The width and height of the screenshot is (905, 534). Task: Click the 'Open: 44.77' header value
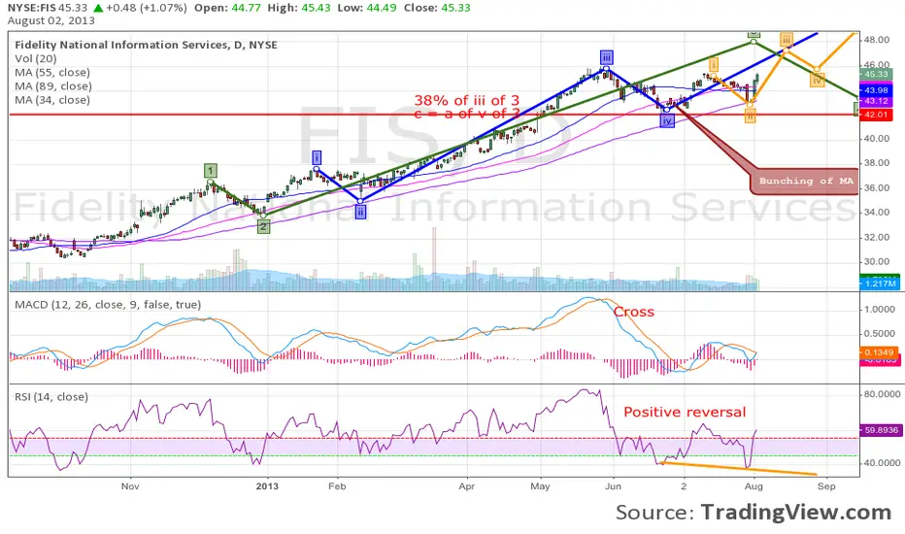227,8
